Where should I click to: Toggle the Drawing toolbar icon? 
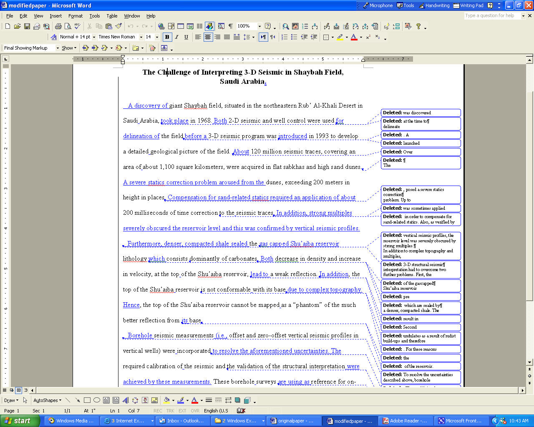click(209, 26)
